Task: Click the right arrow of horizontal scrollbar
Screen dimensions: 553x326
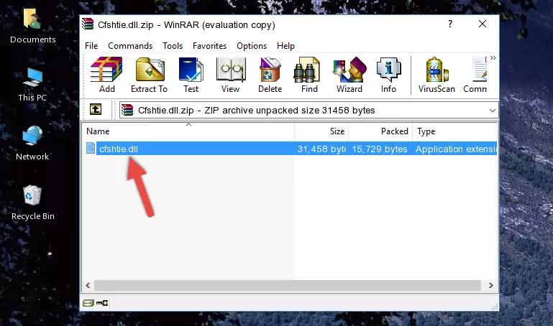Action: pos(490,286)
